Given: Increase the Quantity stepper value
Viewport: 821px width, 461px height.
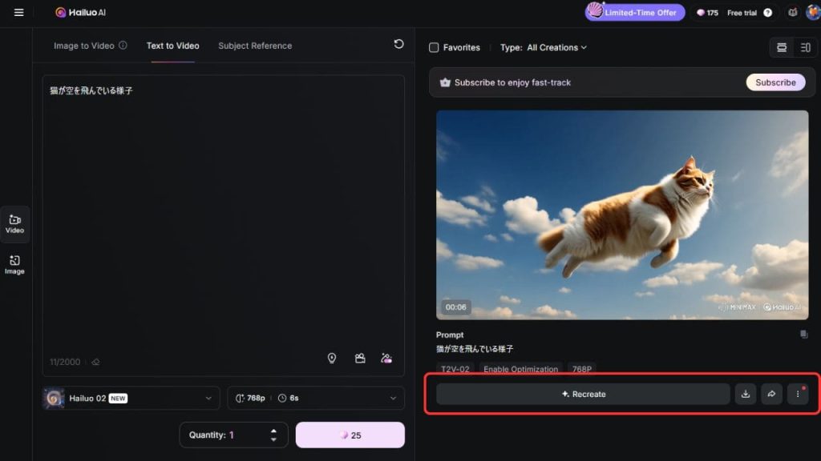Looking at the screenshot, I should coord(273,431).
